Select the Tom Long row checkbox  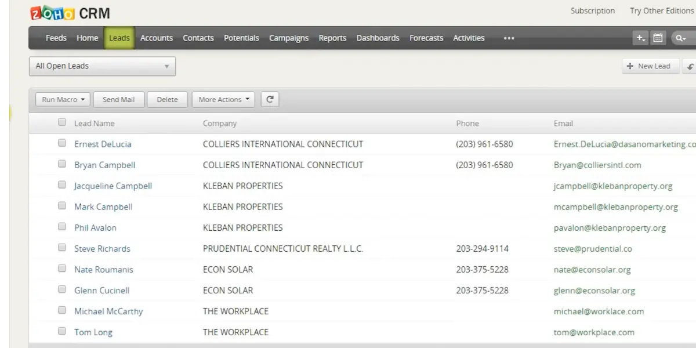coord(62,331)
